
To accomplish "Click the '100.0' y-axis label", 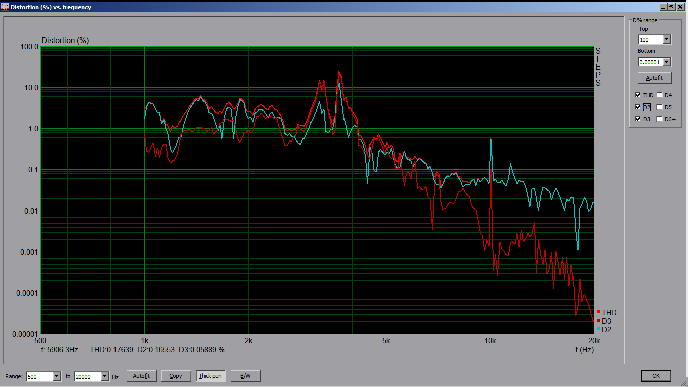I will [30, 47].
